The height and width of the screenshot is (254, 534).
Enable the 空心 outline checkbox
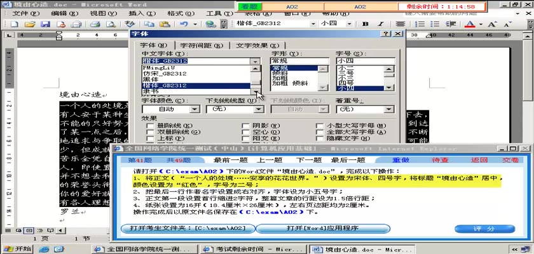coord(245,132)
